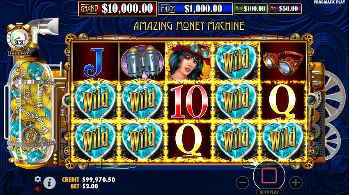Mute the sound with speaker icon
The image size is (349, 195).
[x=38, y=189]
